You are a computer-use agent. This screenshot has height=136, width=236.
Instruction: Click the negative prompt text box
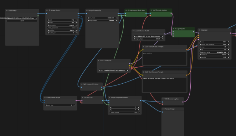pyautogui.click(x=164, y=85)
